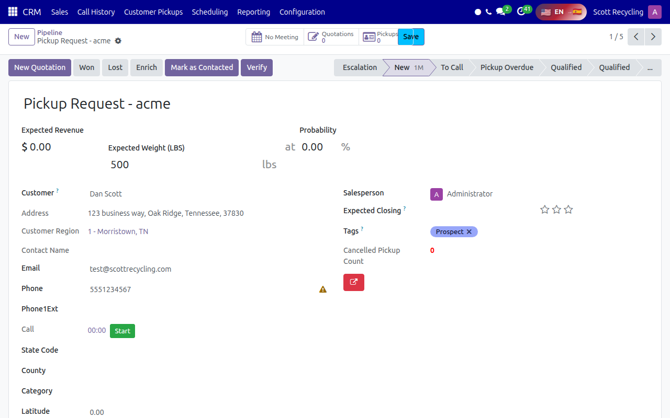Click New Quotation button
This screenshot has width=670, height=418.
(x=40, y=67)
